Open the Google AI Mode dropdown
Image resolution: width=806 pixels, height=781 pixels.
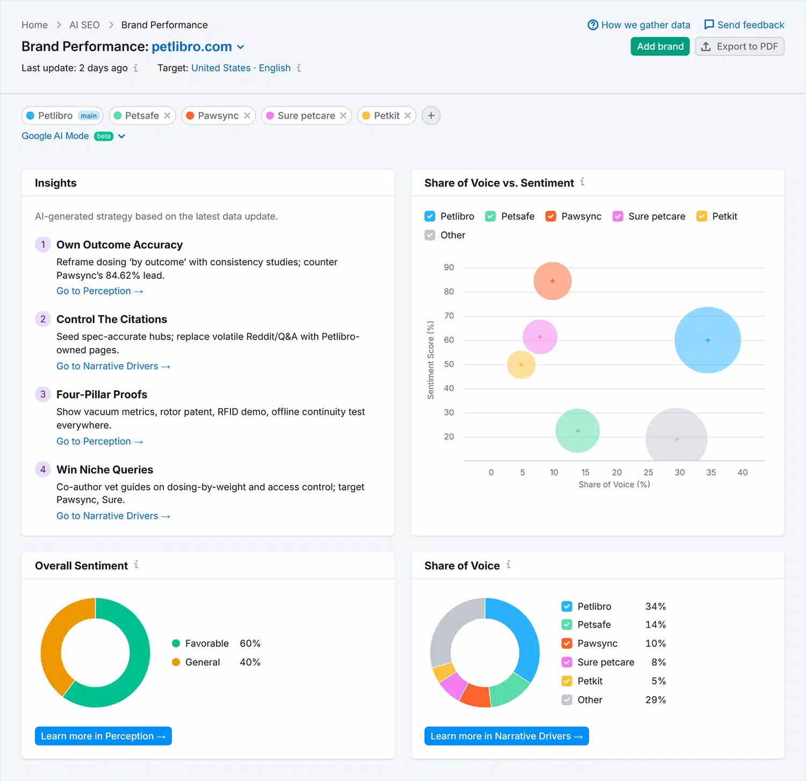(x=73, y=136)
